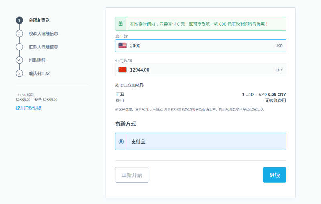Click step 2 circle in the sidebar

coord(19,34)
